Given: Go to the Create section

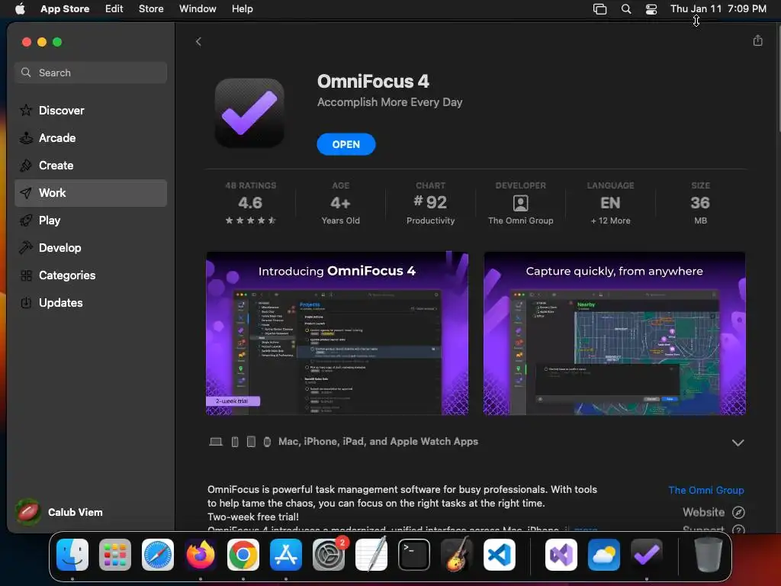Looking at the screenshot, I should (x=91, y=166).
